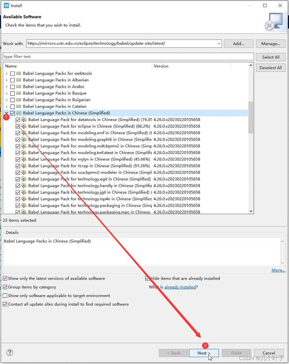Viewport: 289px width, 364px height.
Task: Click feature icon of modeling.emf language pack
Action: 24,133
